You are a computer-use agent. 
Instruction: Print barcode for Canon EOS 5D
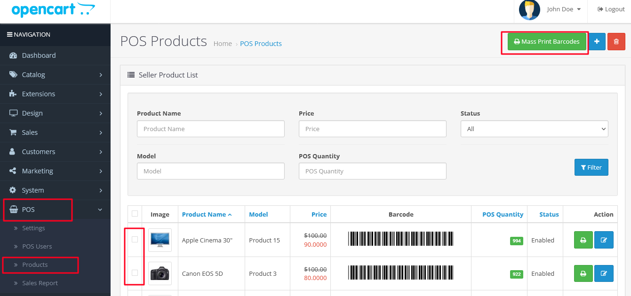(583, 273)
